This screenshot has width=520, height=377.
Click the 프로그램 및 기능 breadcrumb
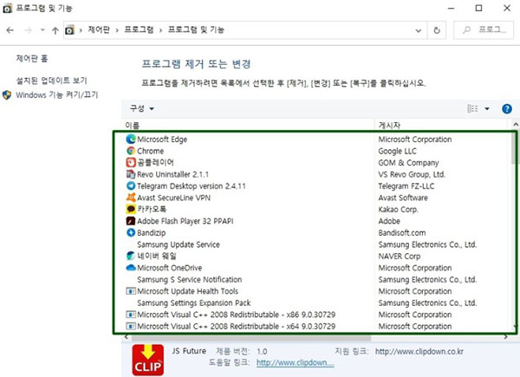point(196,29)
